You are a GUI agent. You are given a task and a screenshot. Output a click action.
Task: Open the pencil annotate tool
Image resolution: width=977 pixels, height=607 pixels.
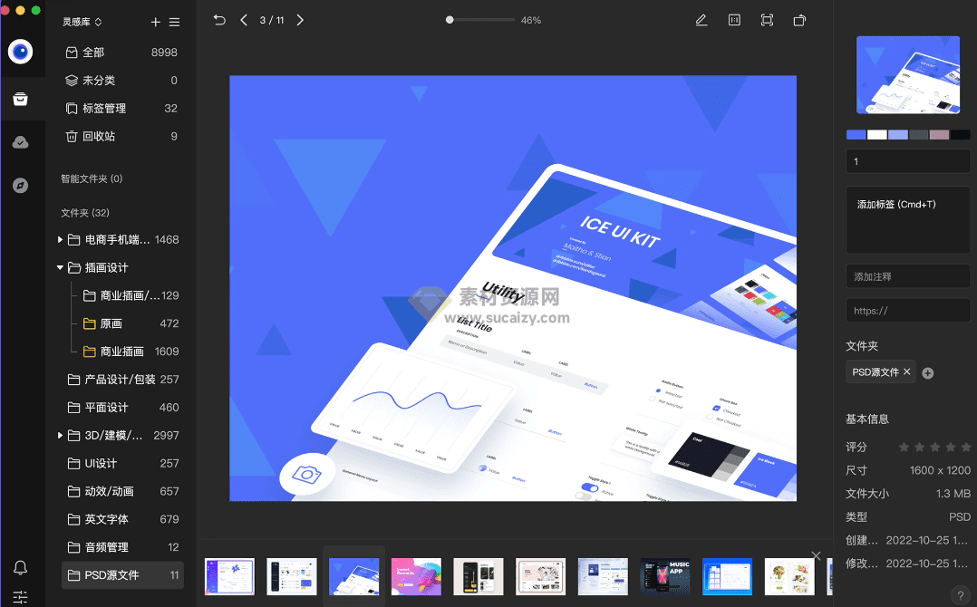coord(701,20)
